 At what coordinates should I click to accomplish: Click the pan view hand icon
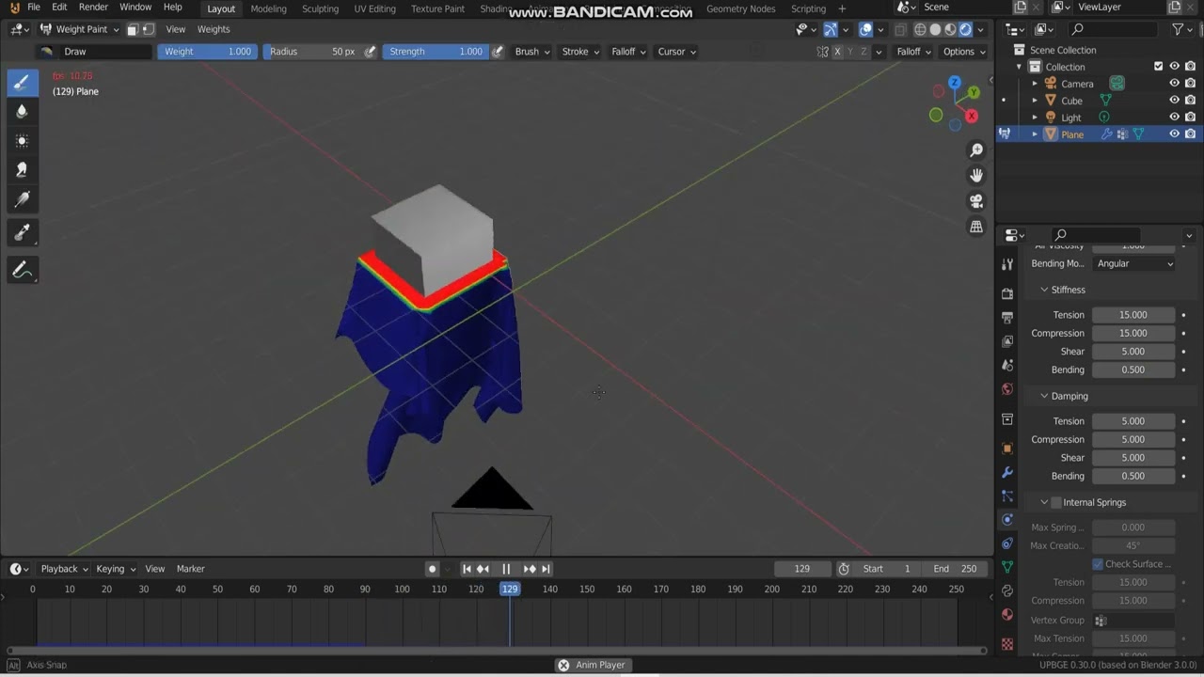click(x=976, y=176)
